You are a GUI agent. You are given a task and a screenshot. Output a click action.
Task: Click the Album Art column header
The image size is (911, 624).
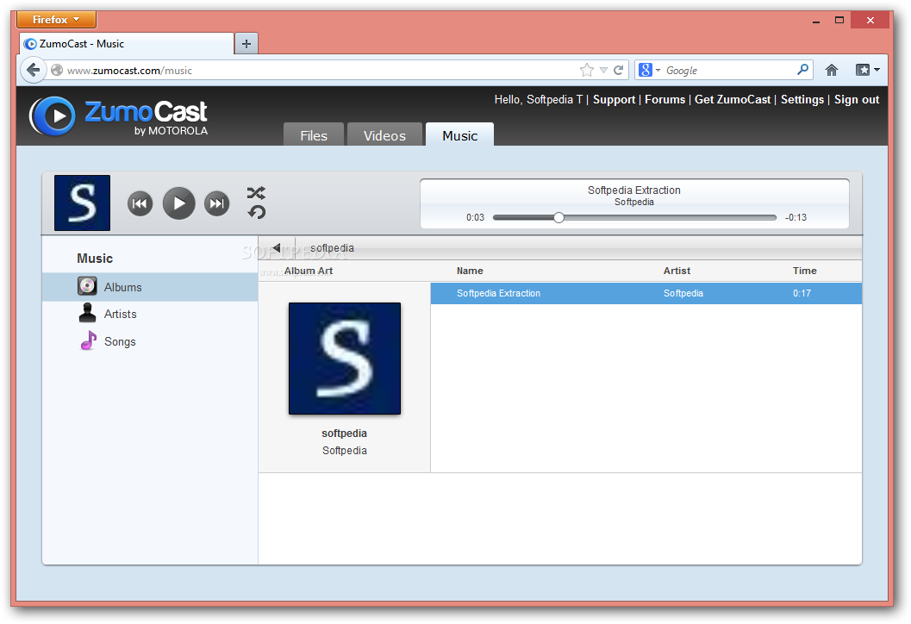click(309, 271)
